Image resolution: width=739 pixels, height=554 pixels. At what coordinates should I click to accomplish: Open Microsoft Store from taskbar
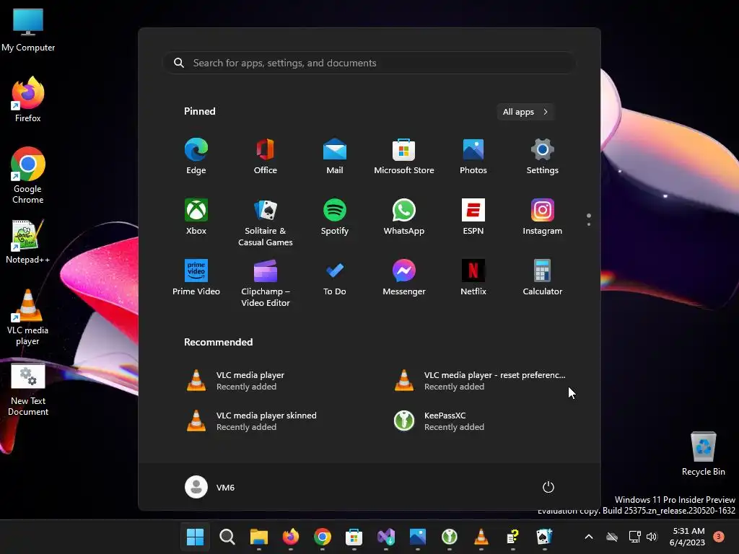(354, 537)
